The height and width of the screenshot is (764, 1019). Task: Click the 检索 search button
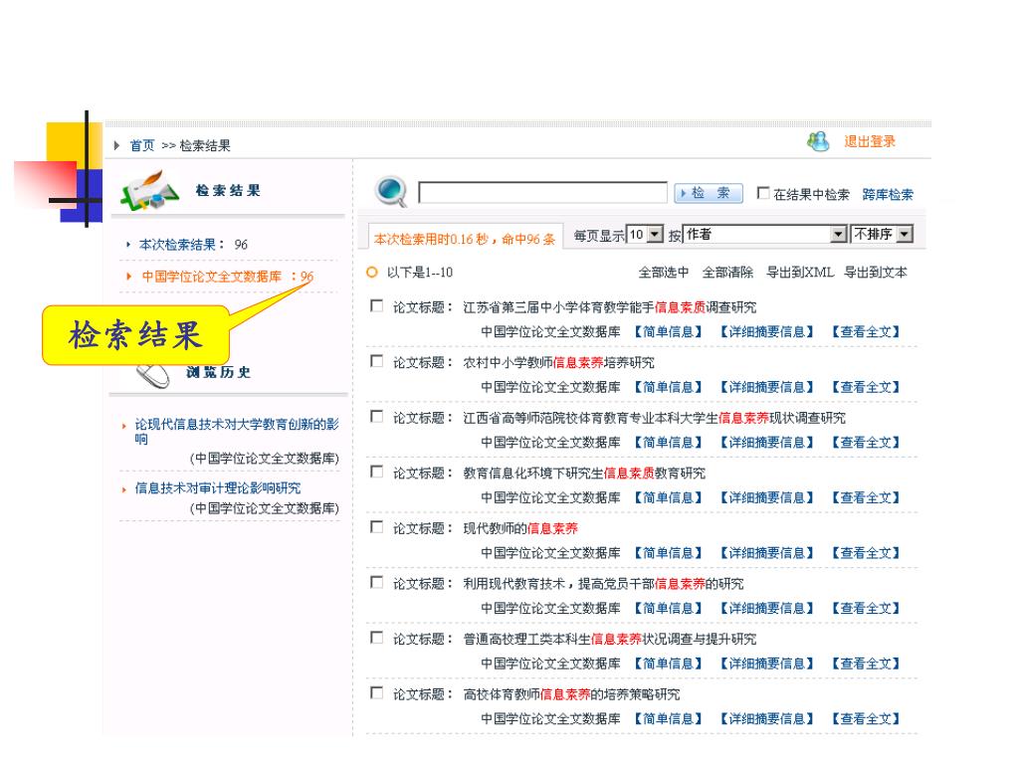click(x=709, y=193)
